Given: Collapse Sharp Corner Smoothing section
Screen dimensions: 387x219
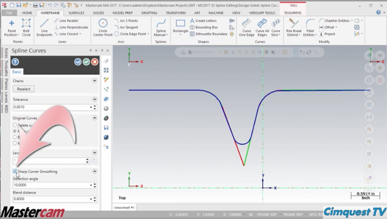Looking at the screenshot, I should (95, 171).
